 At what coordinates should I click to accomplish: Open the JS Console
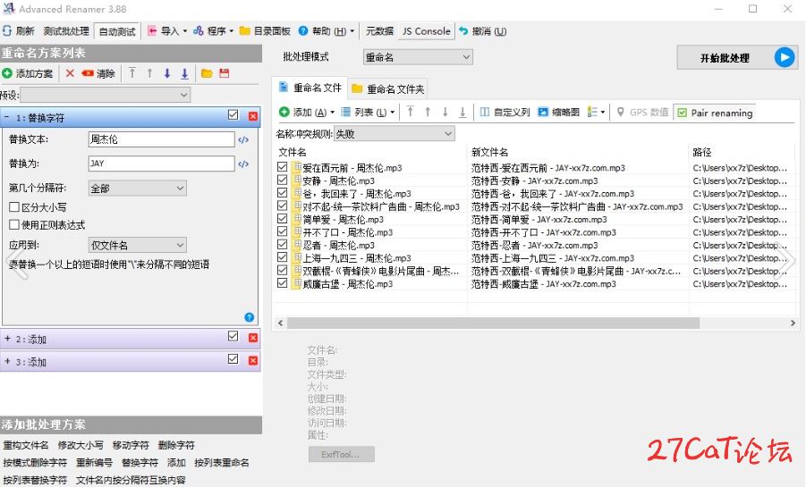pos(426,30)
